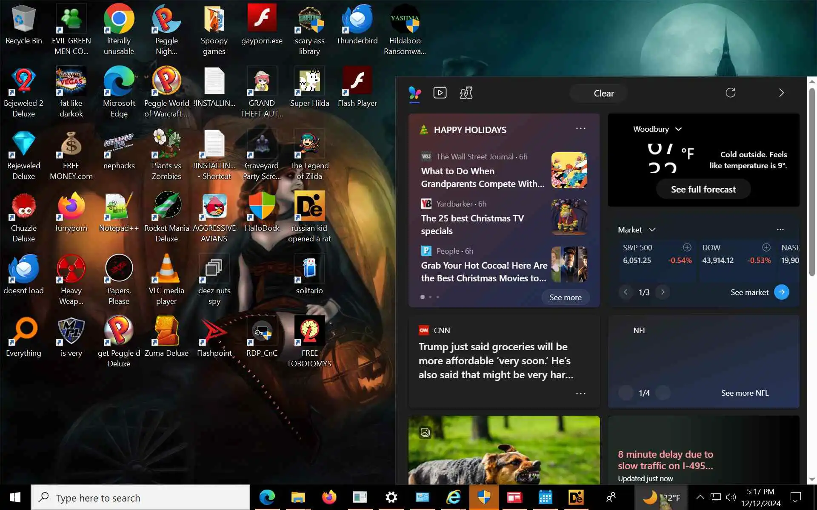The width and height of the screenshot is (817, 510).
Task: Open the Thunderbird desktop icon
Action: pyautogui.click(x=357, y=19)
